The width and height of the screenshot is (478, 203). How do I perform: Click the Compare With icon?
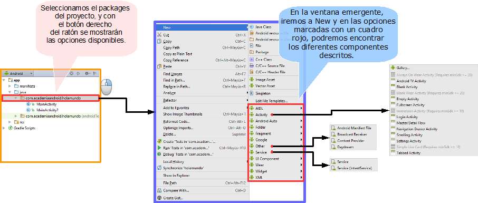click(159, 190)
